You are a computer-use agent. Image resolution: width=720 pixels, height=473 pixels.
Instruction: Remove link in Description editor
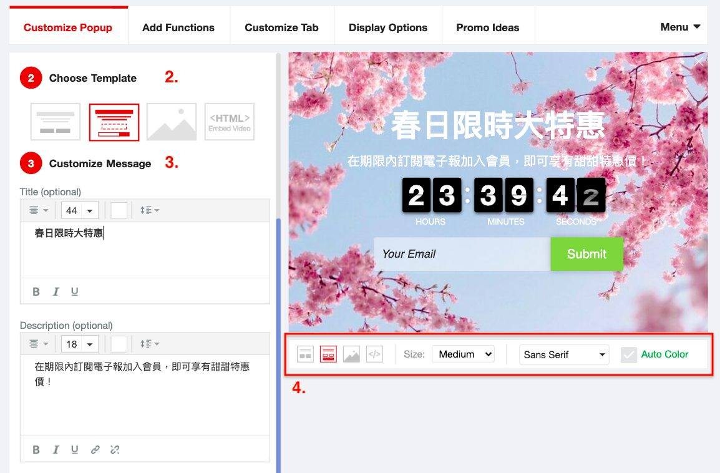coord(115,449)
